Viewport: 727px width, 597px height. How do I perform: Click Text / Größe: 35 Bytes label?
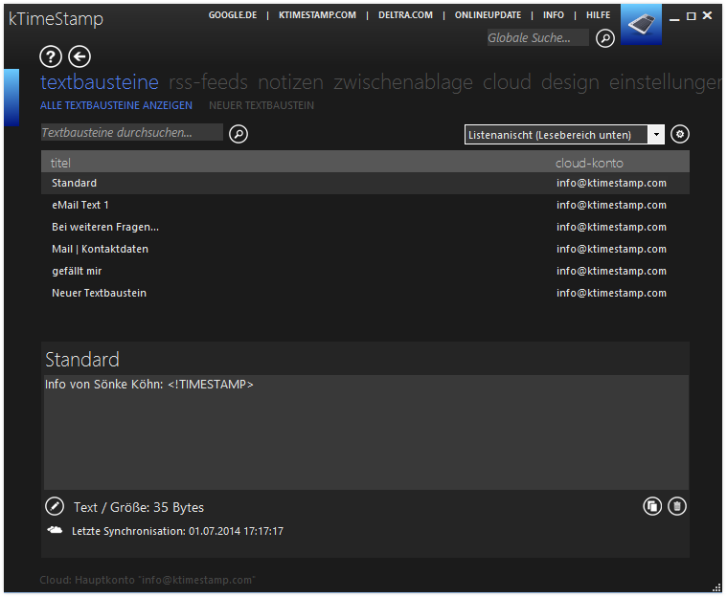click(x=139, y=508)
